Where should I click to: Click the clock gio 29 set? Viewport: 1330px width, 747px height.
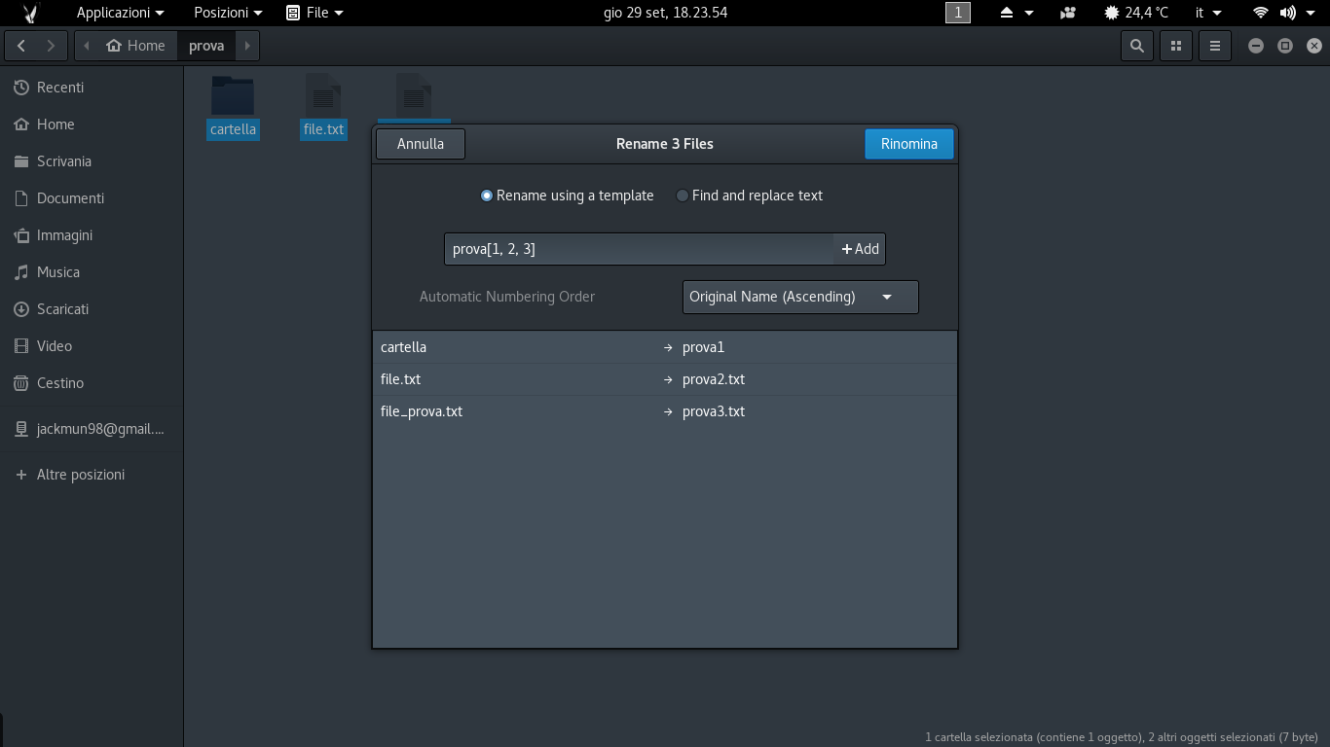[665, 13]
